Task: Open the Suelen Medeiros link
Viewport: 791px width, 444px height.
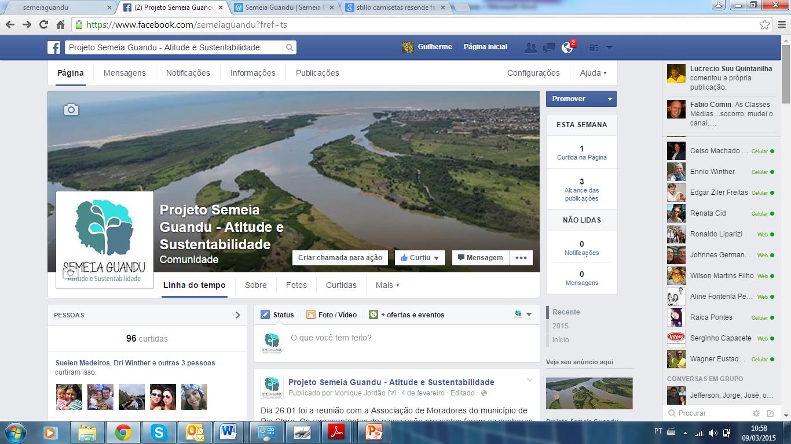Action: pos(82,363)
